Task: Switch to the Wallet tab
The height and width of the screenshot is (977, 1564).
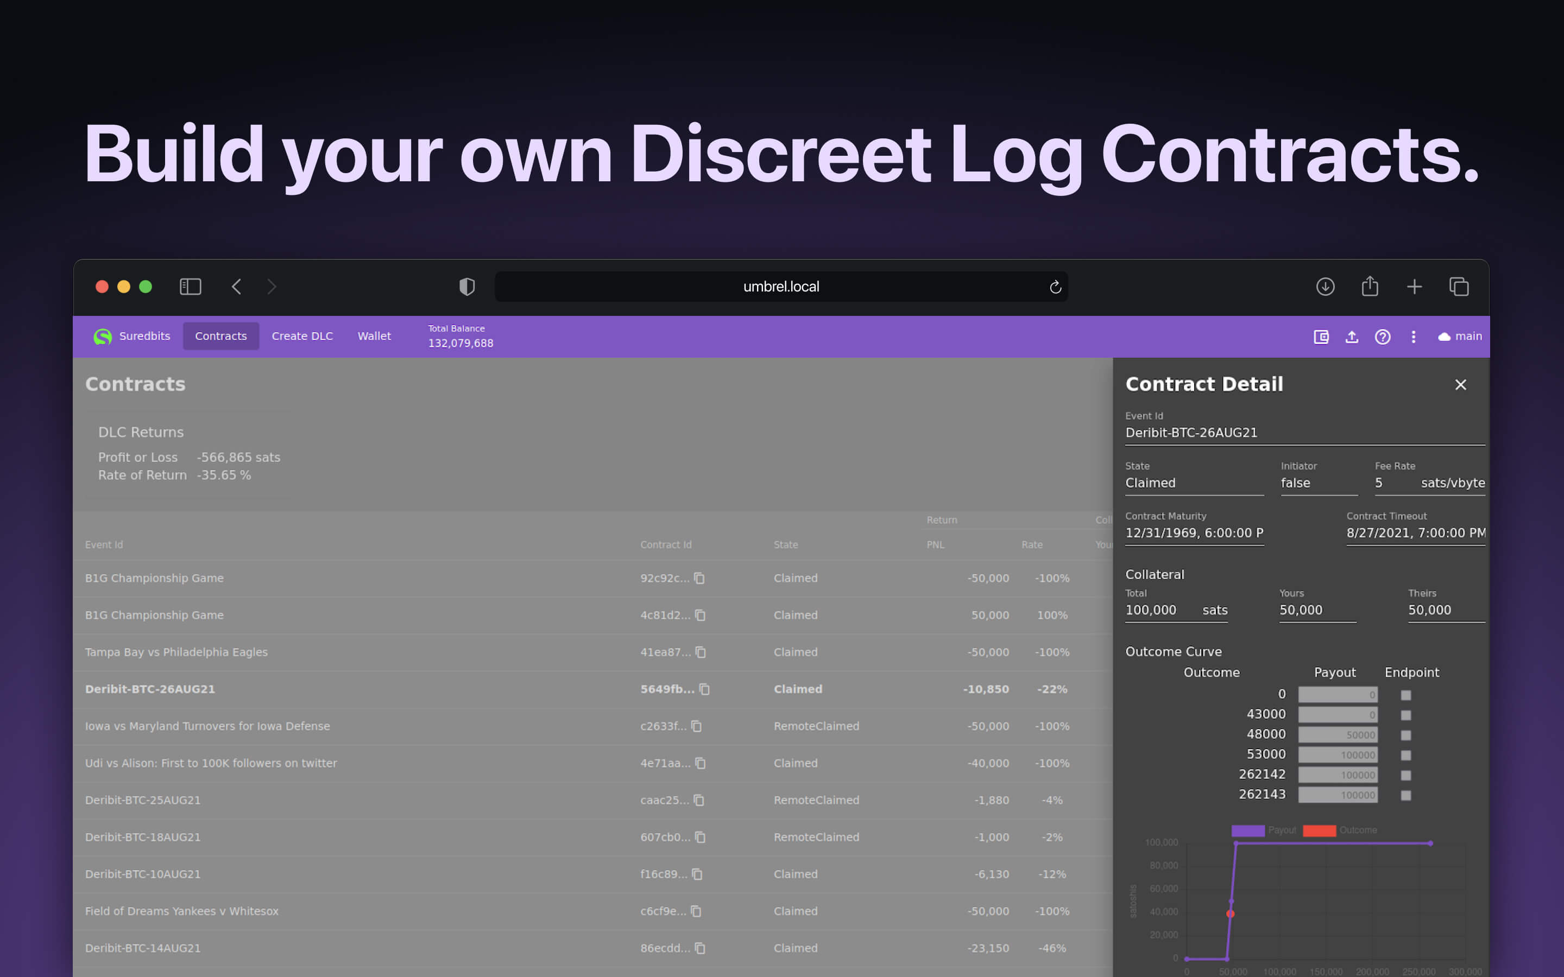Action: [374, 337]
